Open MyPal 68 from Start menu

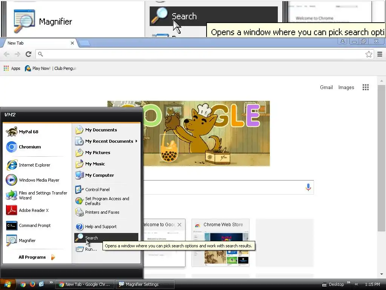click(36, 132)
